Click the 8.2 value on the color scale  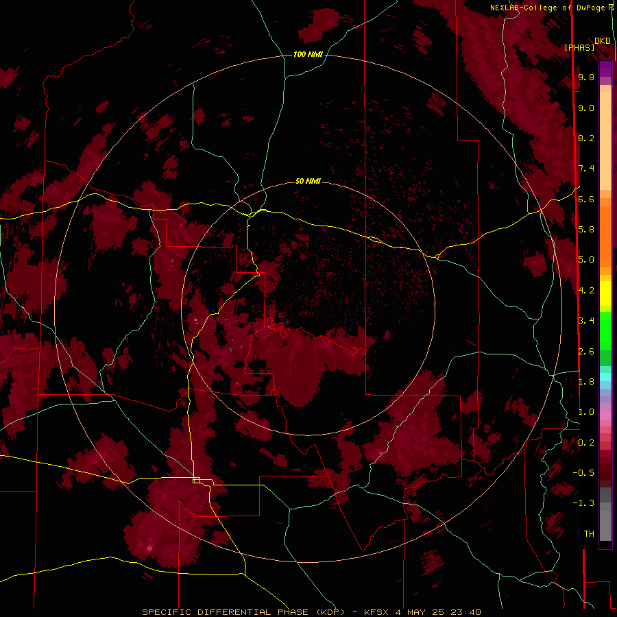click(586, 138)
